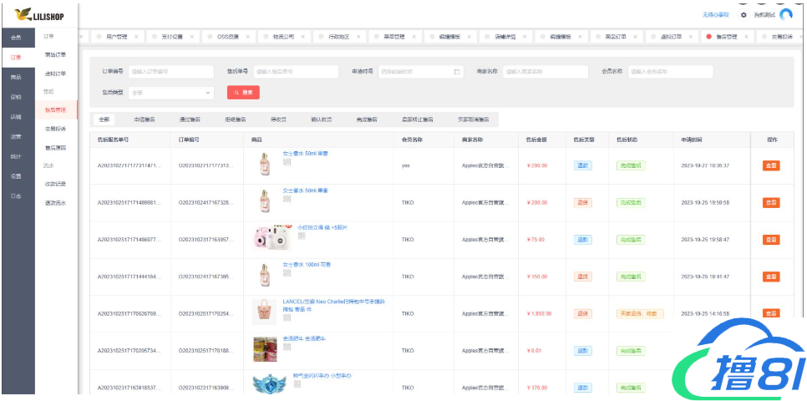Open the calendar icon in 申请时间 field
The image size is (807, 401).
tap(457, 72)
